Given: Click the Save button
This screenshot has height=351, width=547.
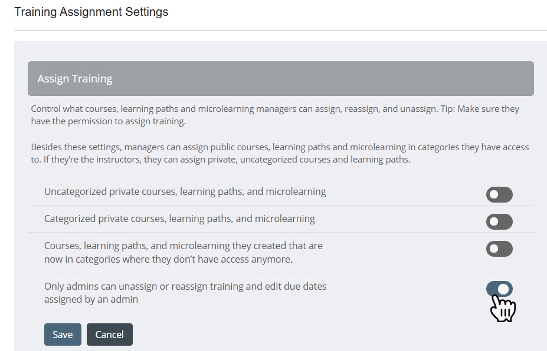Looking at the screenshot, I should pos(63,334).
